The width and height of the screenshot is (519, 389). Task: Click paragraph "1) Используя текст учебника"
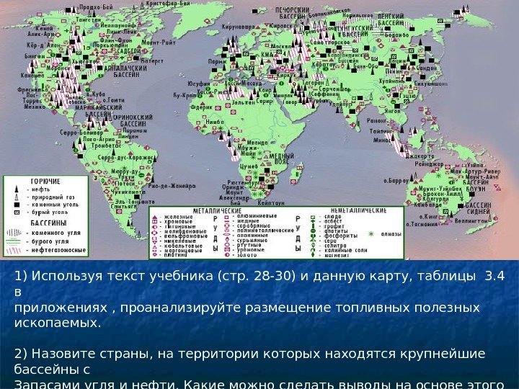click(x=259, y=300)
